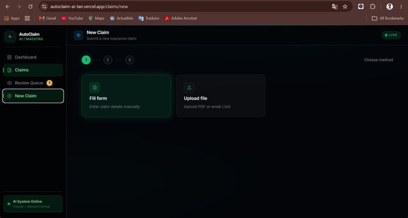
Task: Click the AI System Online status panel
Action: [x=33, y=204]
